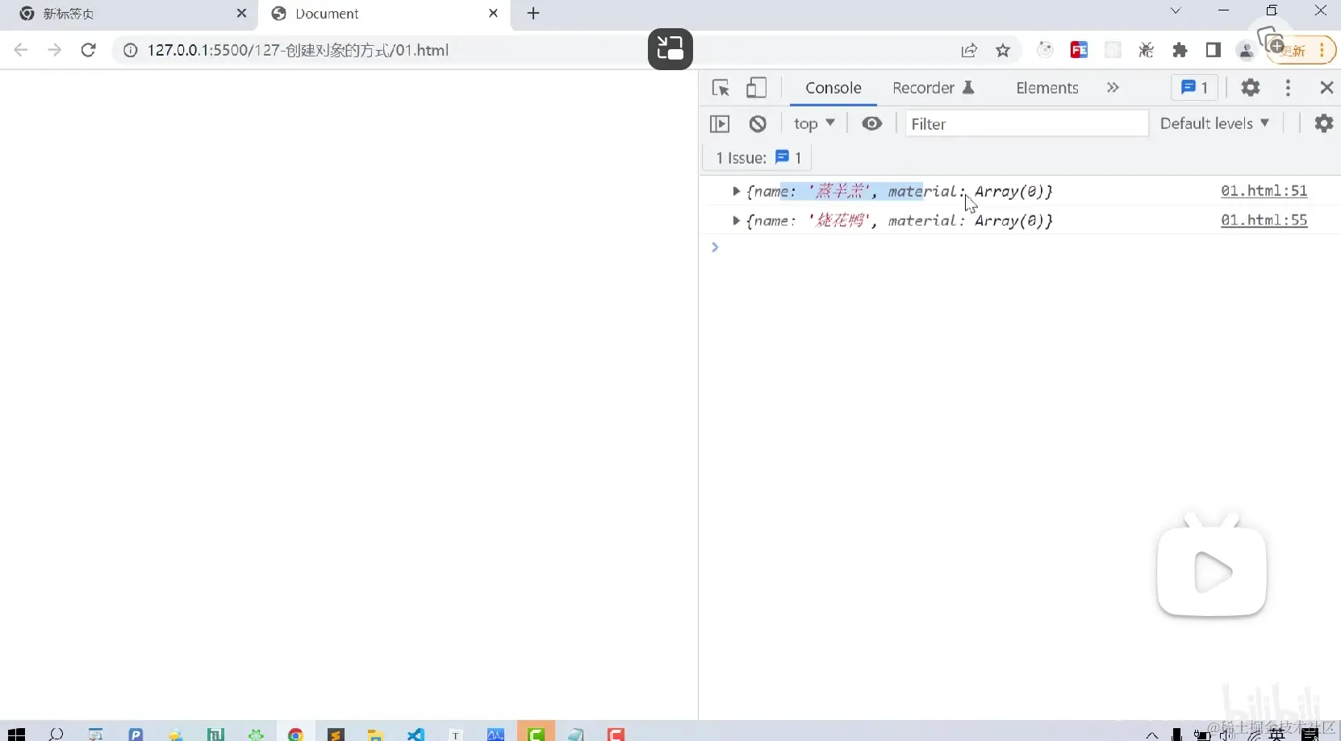1341x741 pixels.
Task: Open Chrome from the taskbar
Action: coord(295,734)
